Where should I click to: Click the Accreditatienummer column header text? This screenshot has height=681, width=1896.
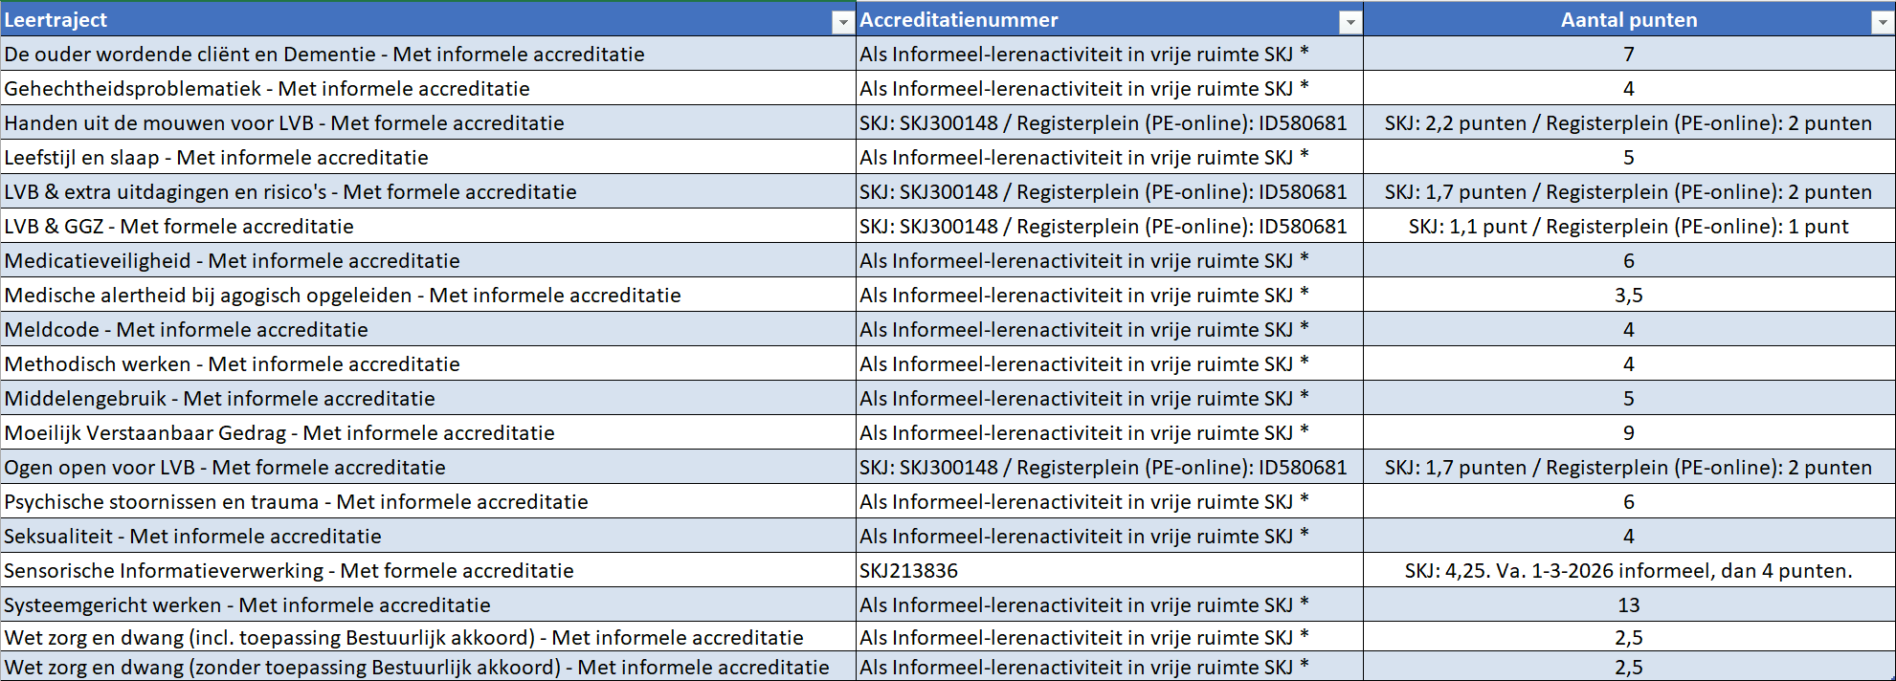[x=959, y=20]
